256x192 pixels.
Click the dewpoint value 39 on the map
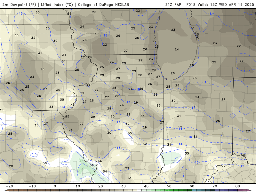[92, 165]
